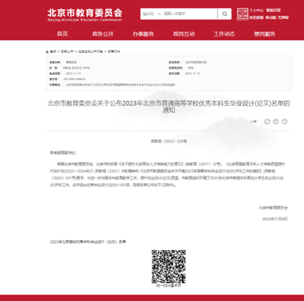Viewport: 304px width, 301px height.
Task: Click the red seal logo icon
Action: [x=242, y=14]
